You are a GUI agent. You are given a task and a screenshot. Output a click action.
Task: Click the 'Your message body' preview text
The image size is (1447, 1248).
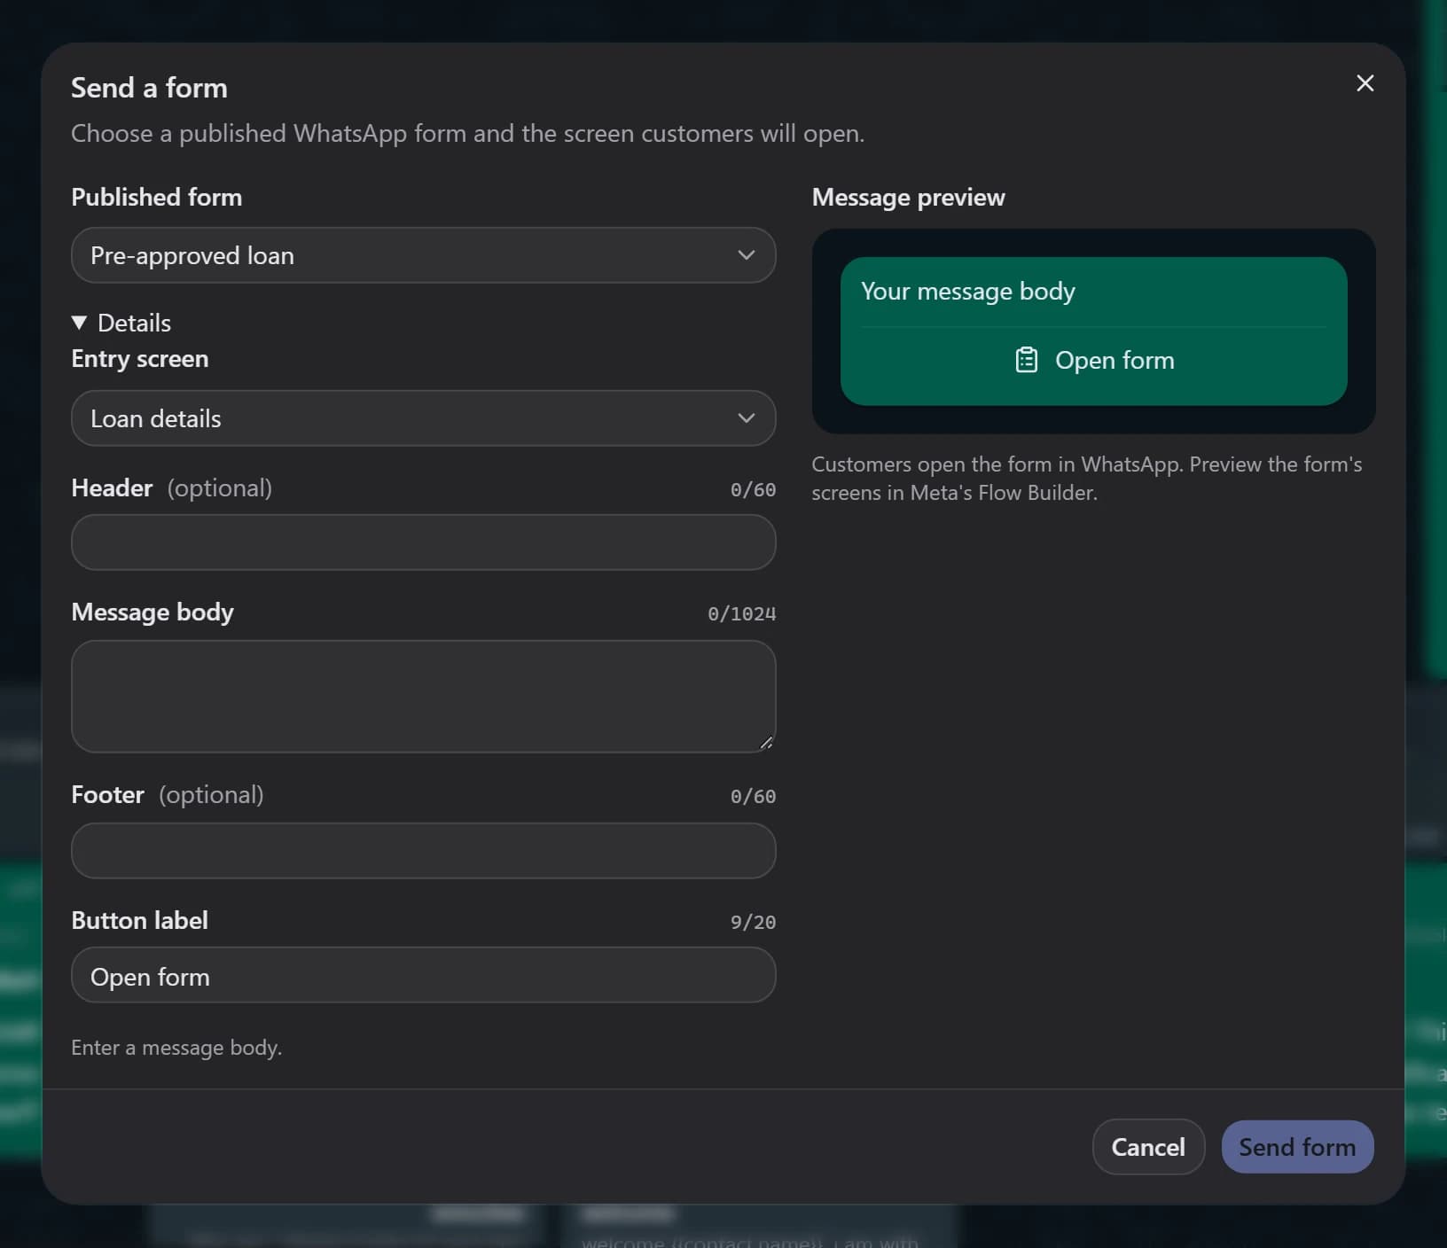(968, 291)
